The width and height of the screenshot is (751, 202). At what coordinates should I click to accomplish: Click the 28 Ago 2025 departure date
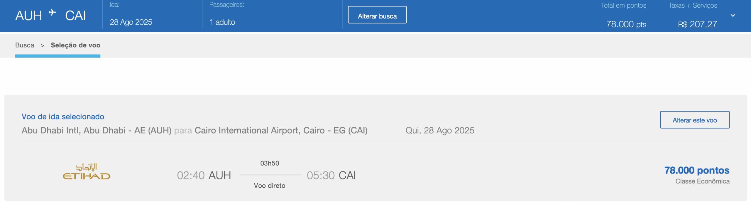(x=131, y=22)
